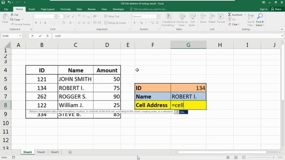Click the AutoSum sigma icon
Screen dimensions: 285x160
[230, 15]
